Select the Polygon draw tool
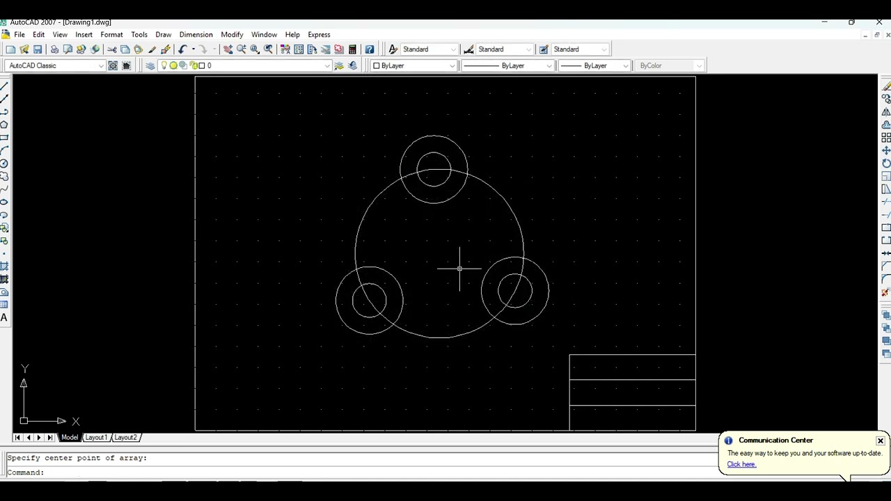Screen dimensions: 891x501 click(4, 125)
